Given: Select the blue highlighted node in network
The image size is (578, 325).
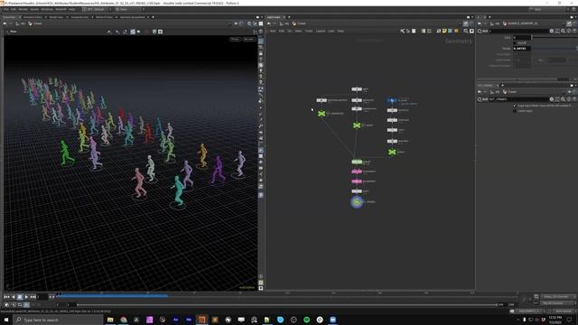Looking at the screenshot, I should (392, 100).
